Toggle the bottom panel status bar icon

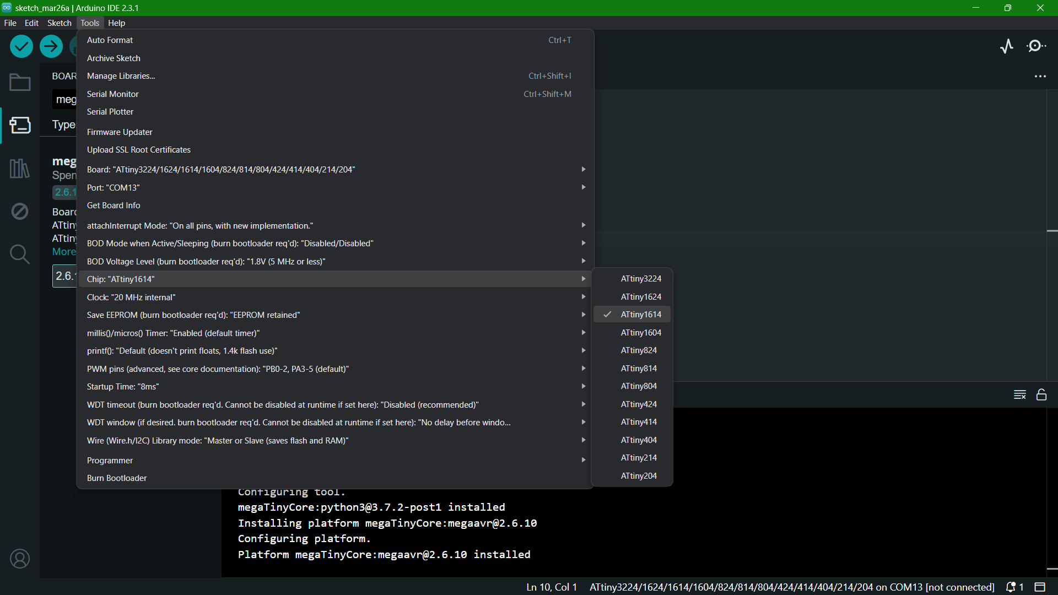(x=1040, y=587)
